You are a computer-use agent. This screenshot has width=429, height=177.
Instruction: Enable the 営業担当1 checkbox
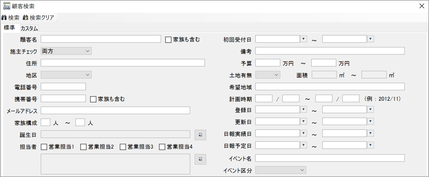pyautogui.click(x=44, y=147)
